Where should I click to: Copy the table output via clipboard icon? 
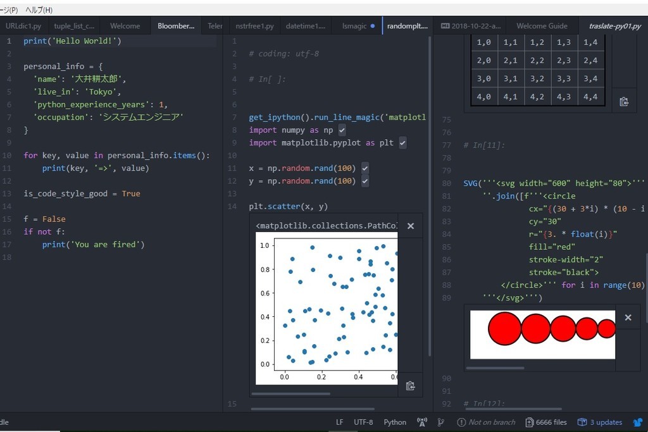[624, 102]
